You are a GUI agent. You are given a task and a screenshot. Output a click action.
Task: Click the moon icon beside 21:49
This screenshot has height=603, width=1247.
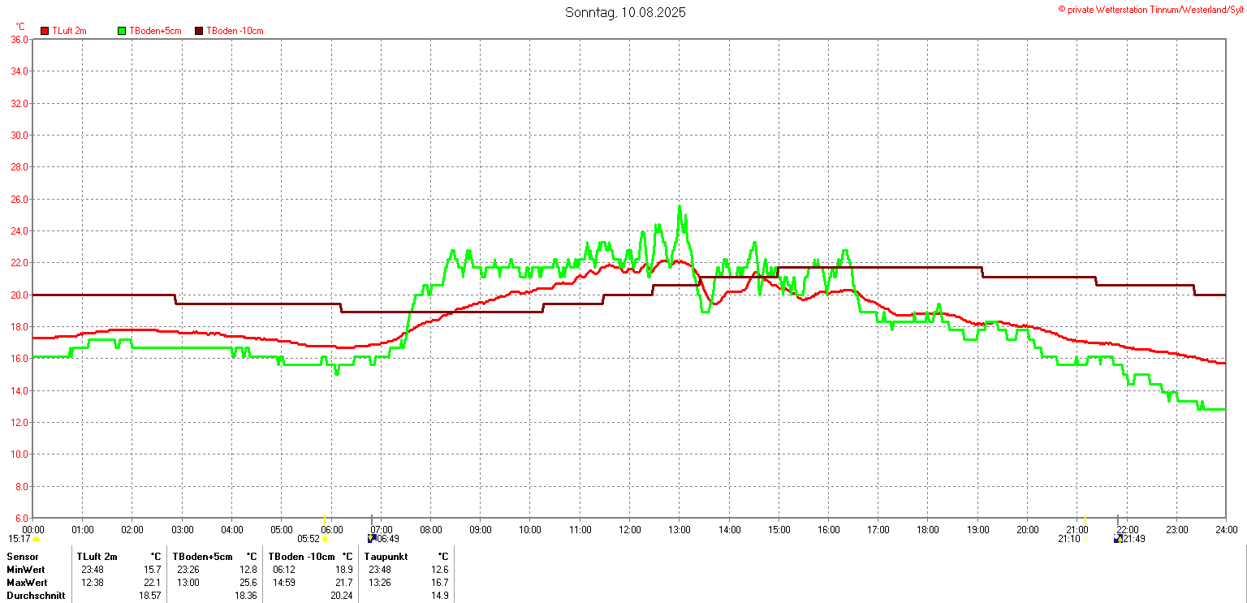coord(1118,538)
